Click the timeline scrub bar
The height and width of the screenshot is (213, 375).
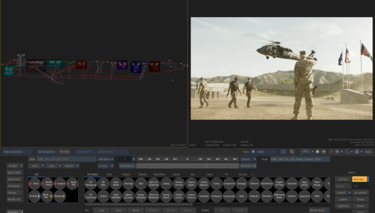(188, 166)
